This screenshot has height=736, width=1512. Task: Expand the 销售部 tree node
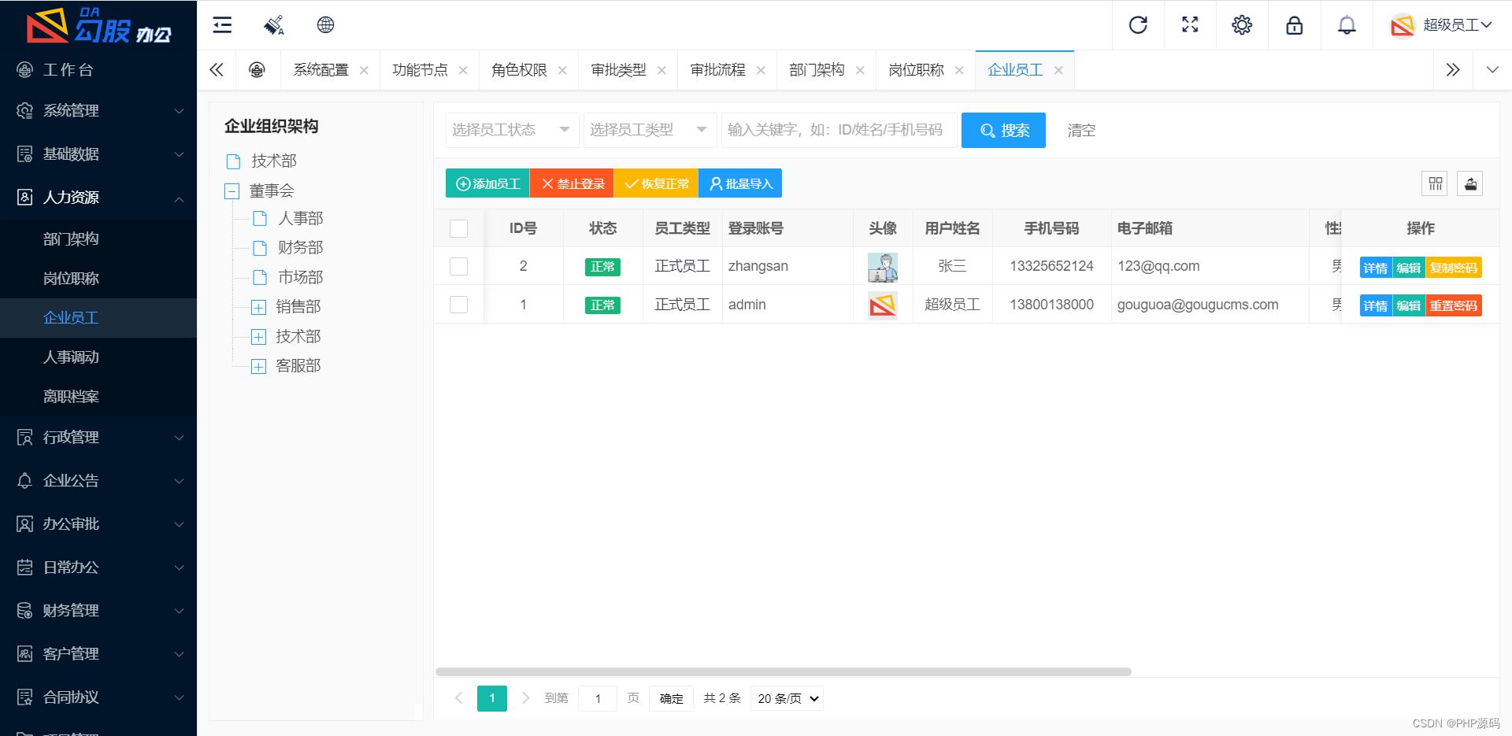tap(258, 307)
